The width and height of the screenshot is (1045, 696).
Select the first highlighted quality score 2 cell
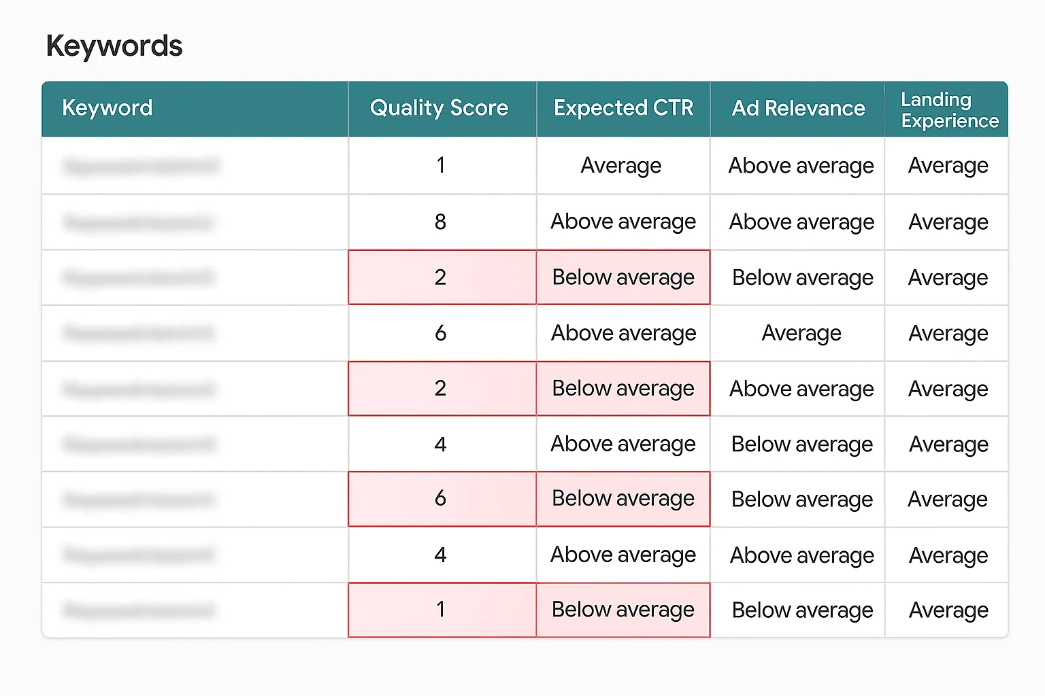click(x=441, y=277)
